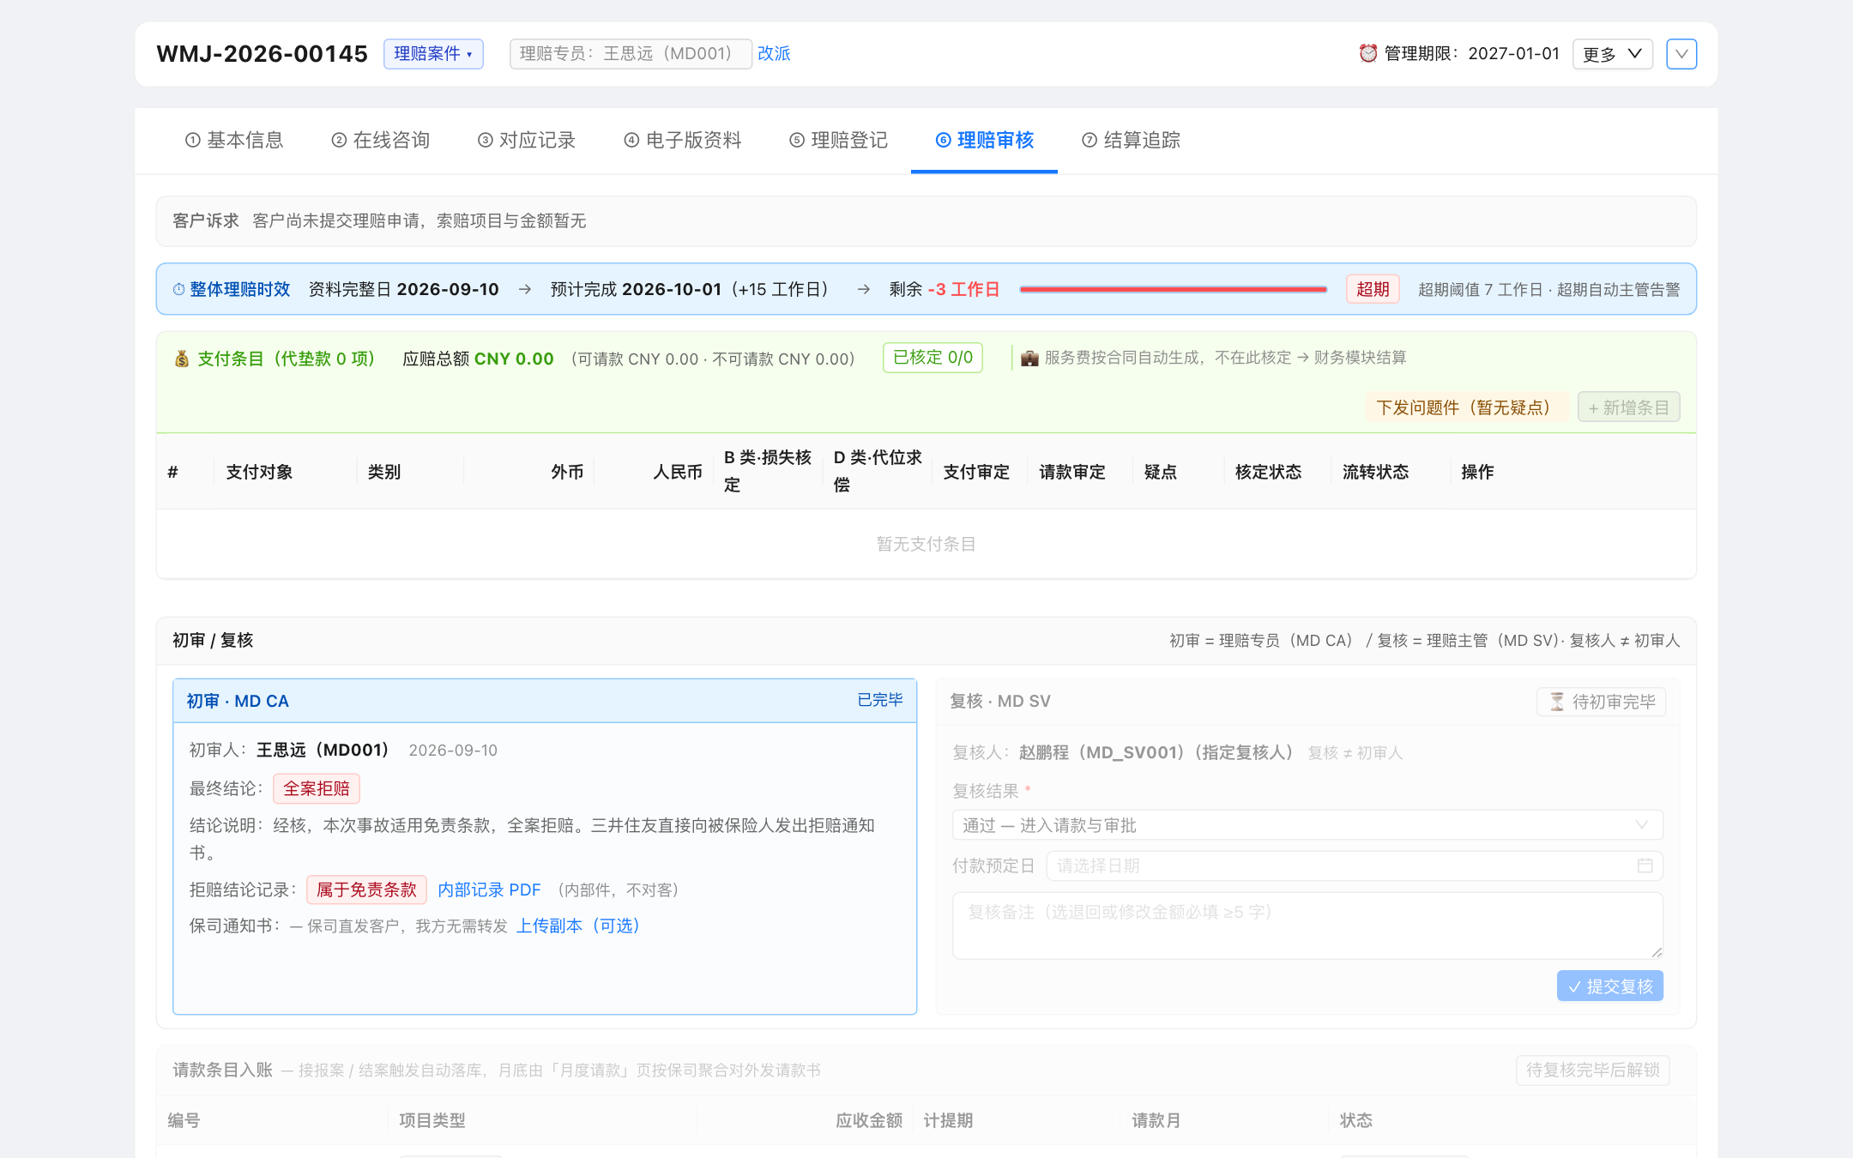Submit review with 提交复核 button

1609,986
